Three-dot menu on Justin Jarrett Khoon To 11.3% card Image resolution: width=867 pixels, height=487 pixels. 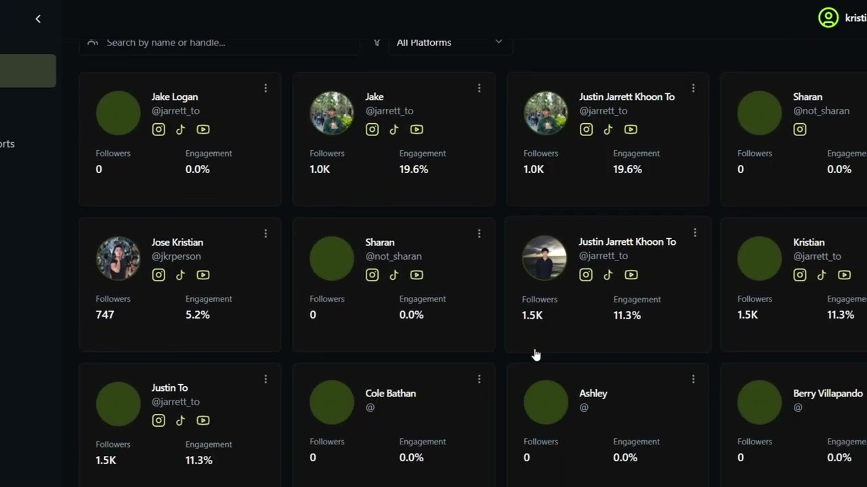coord(694,233)
